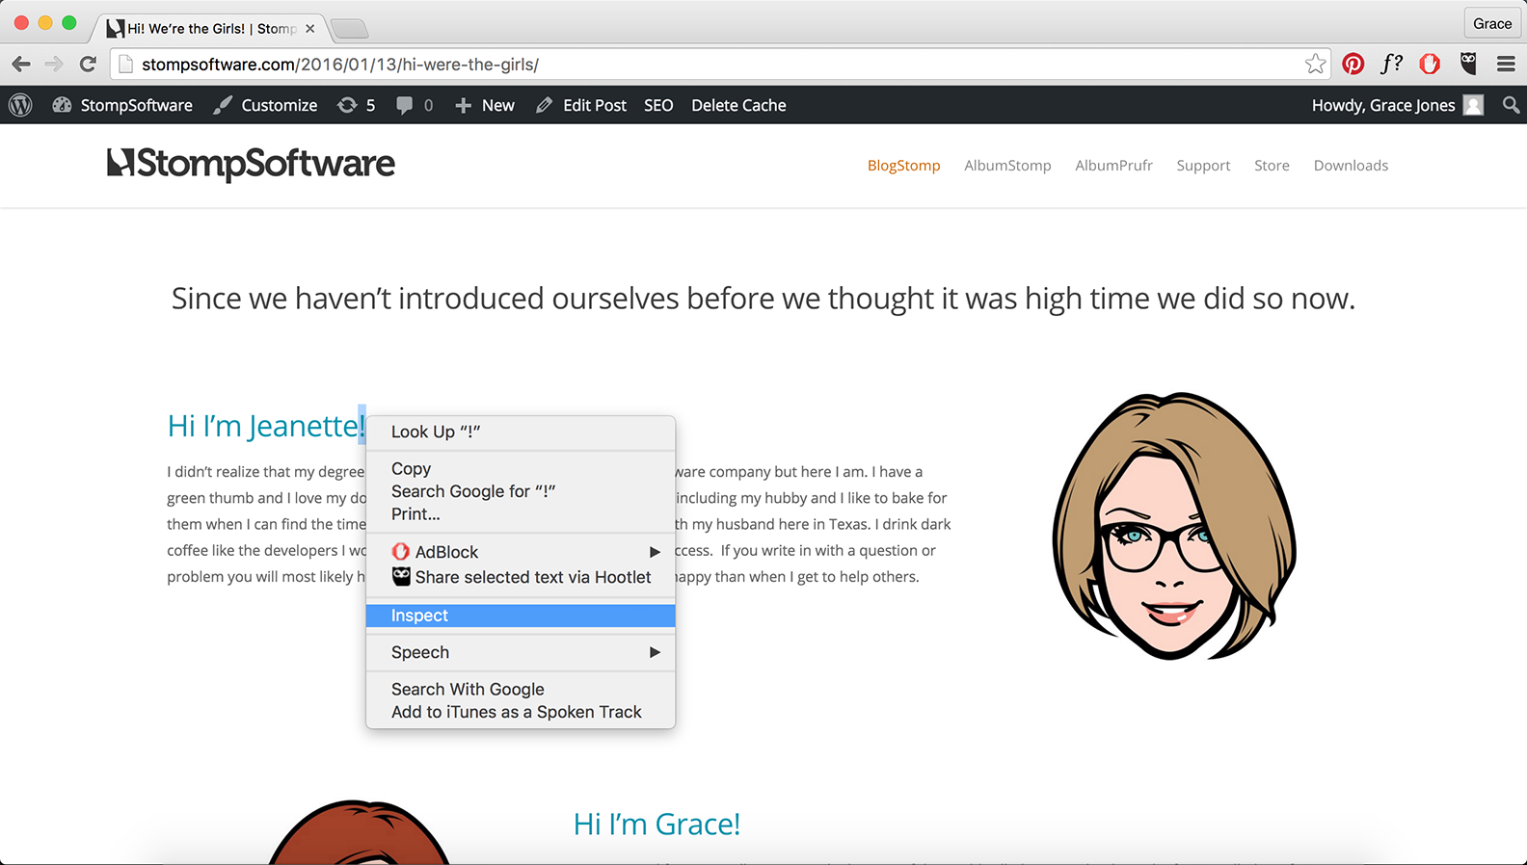Choose Look Up "!" from context menu
This screenshot has height=865, width=1527.
(x=521, y=432)
